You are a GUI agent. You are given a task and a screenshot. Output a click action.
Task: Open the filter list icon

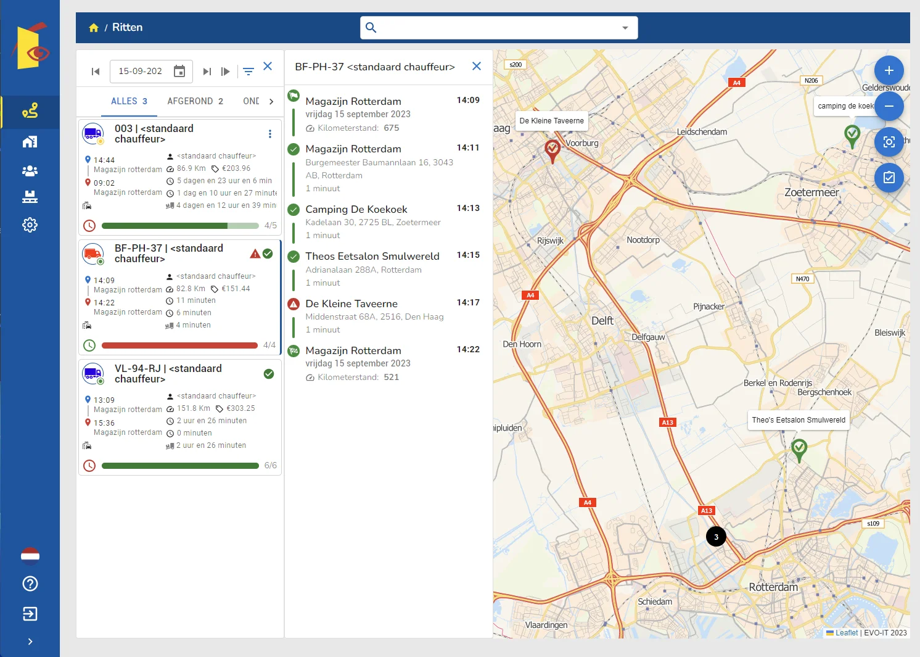(x=248, y=72)
